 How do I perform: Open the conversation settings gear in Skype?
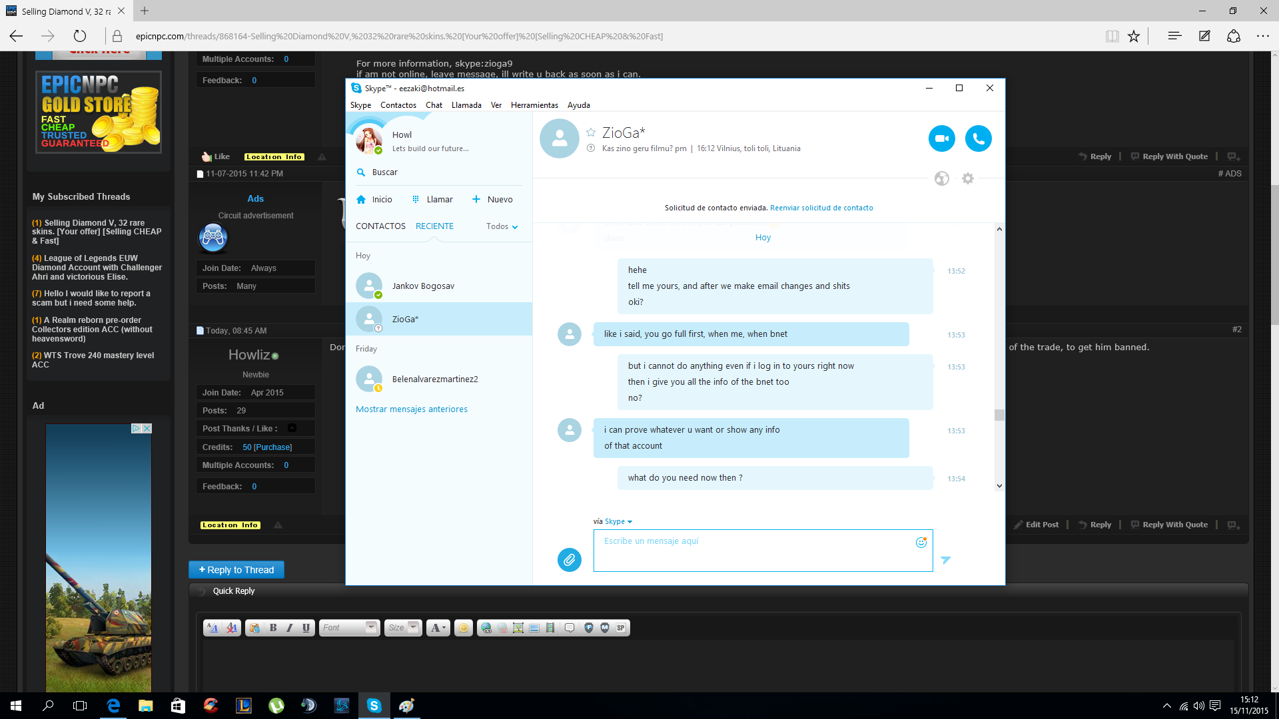(x=968, y=178)
